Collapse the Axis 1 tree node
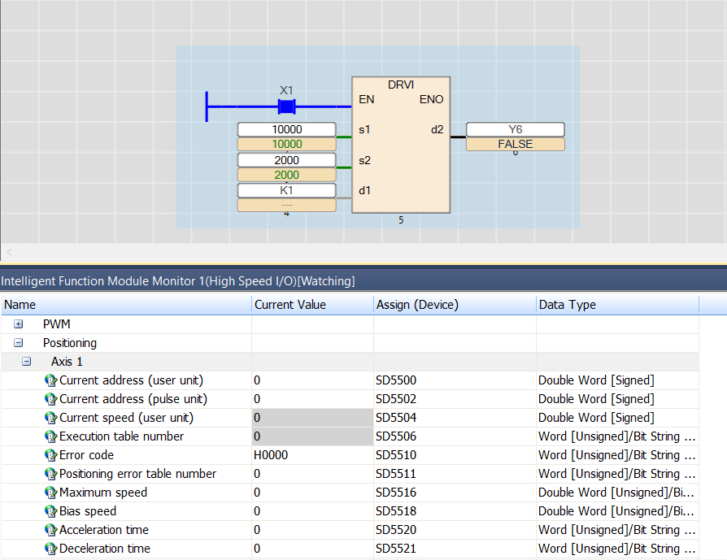 pos(27,361)
